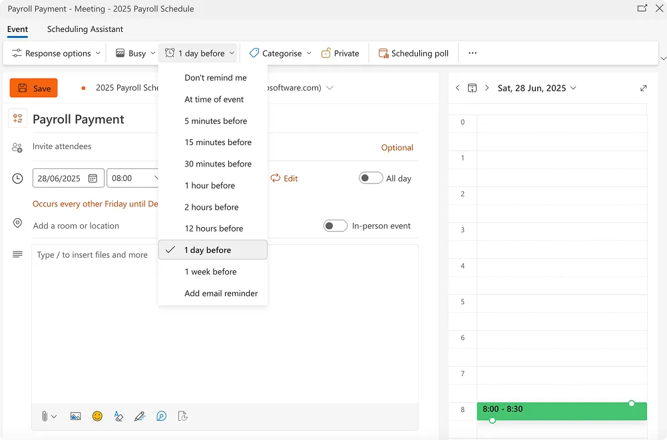Toggle the All day switch
Image resolution: width=667 pixels, height=440 pixels.
click(x=371, y=178)
